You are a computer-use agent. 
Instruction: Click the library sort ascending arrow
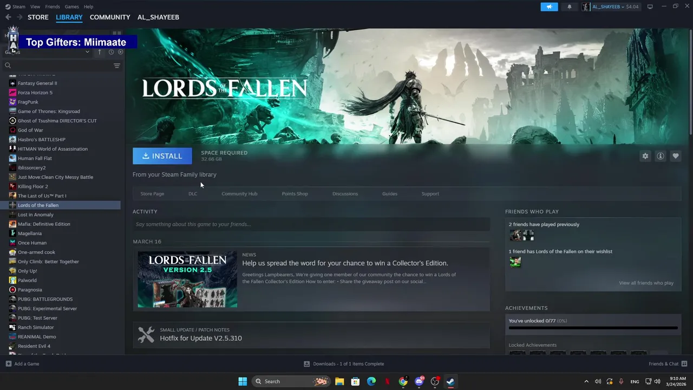(100, 52)
